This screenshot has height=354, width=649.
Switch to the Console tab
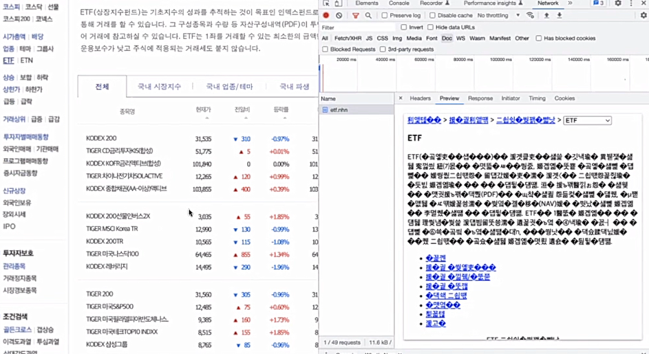tap(399, 3)
